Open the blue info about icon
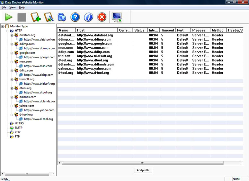249x181 pixels. (x=88, y=17)
